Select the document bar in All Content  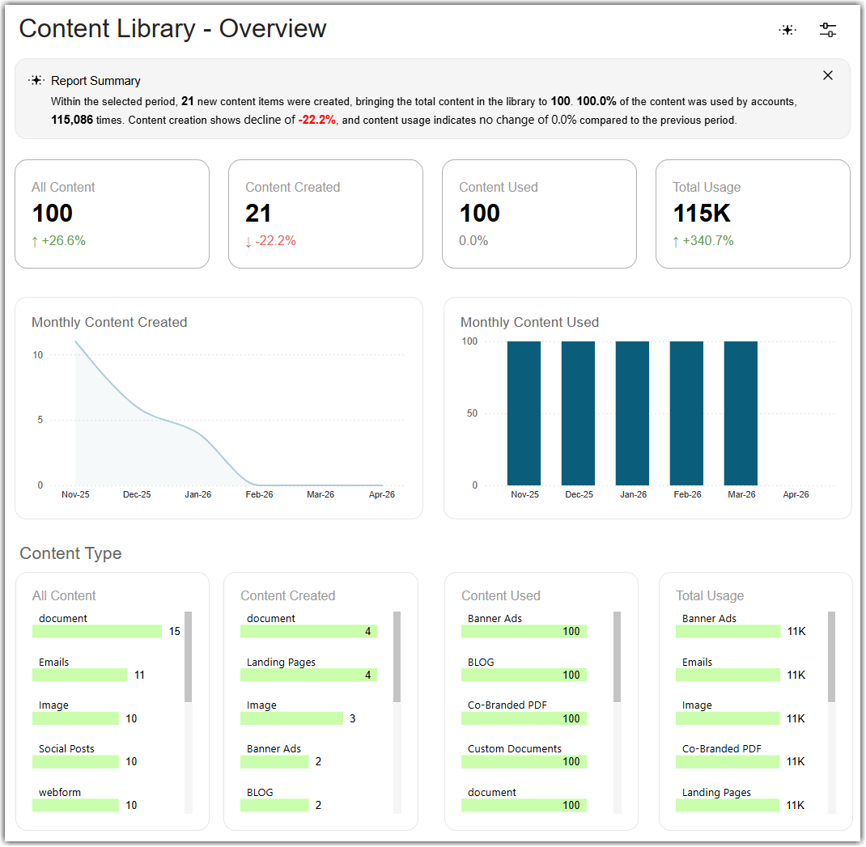(x=97, y=632)
